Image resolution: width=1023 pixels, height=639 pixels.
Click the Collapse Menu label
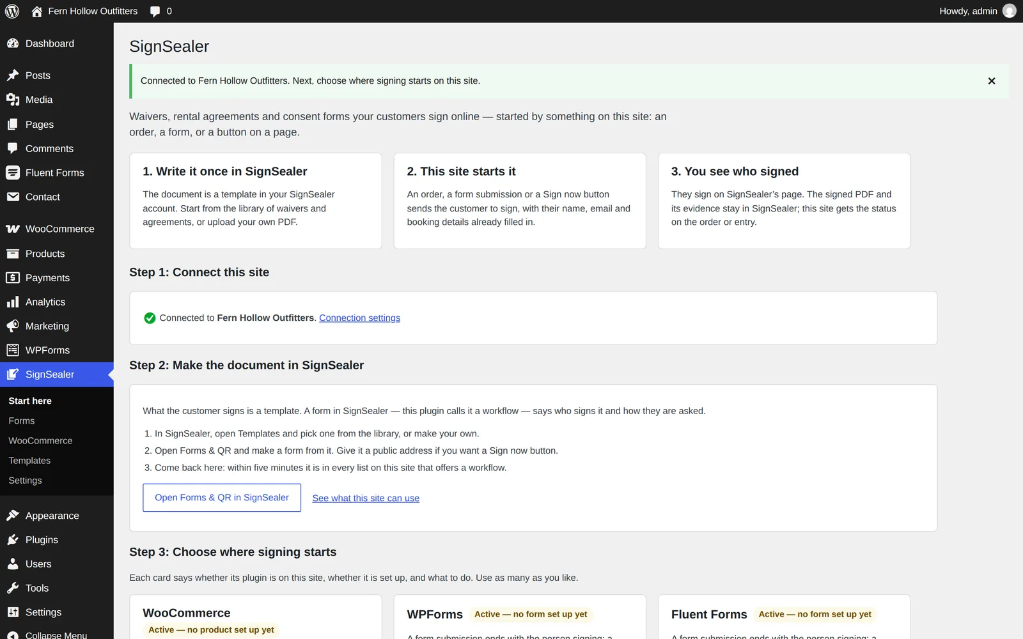[x=56, y=635]
